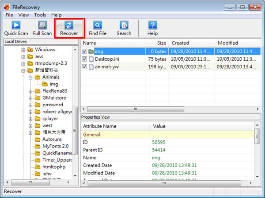
Task: Click the ID value 56595
Action: tap(159, 142)
